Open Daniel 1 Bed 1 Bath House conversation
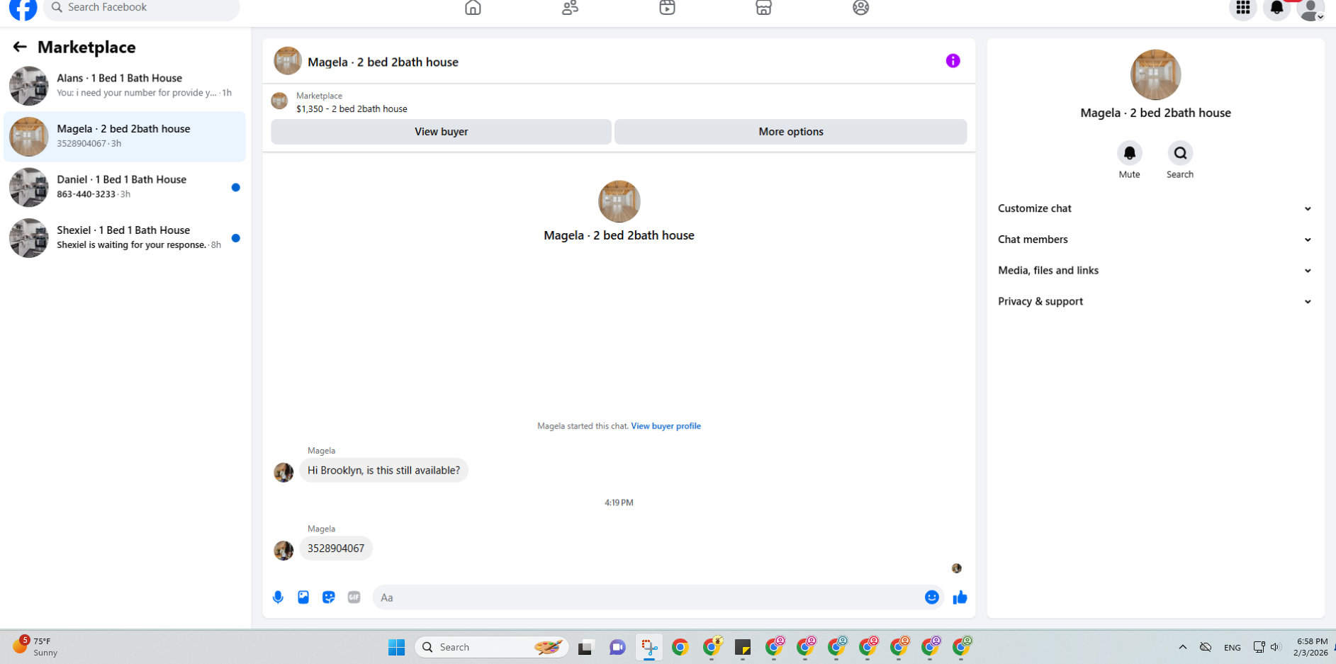 [125, 187]
